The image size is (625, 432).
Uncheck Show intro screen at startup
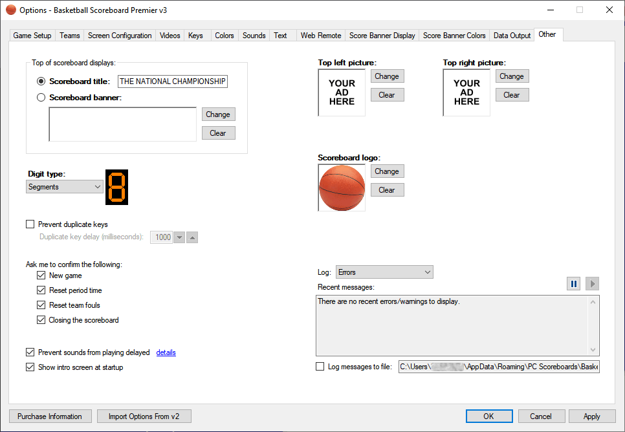(x=30, y=367)
